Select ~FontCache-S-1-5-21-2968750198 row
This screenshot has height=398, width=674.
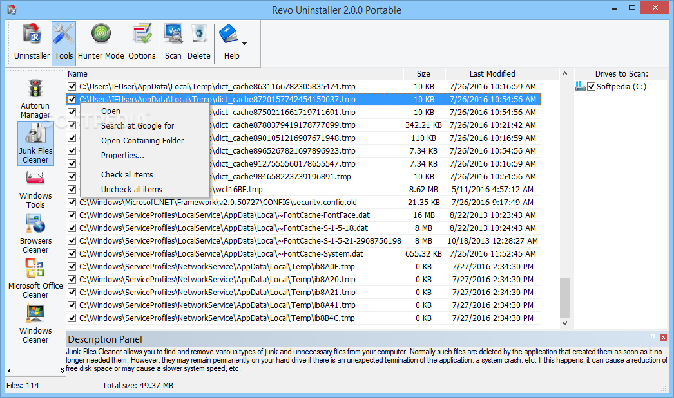[x=303, y=241]
